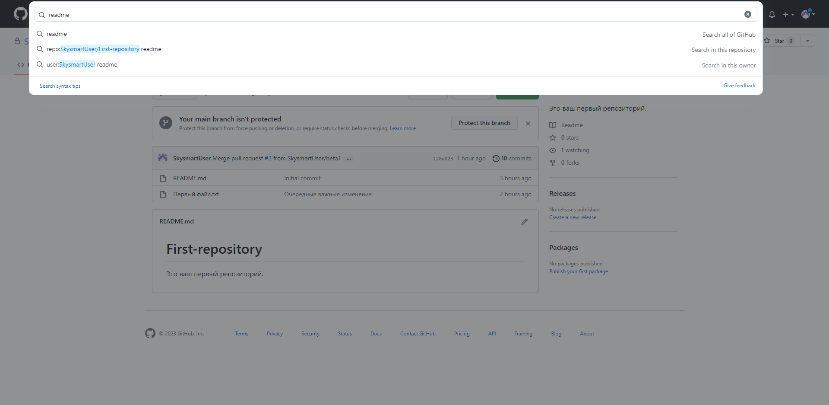Click the book icon beside Readme

[553, 125]
